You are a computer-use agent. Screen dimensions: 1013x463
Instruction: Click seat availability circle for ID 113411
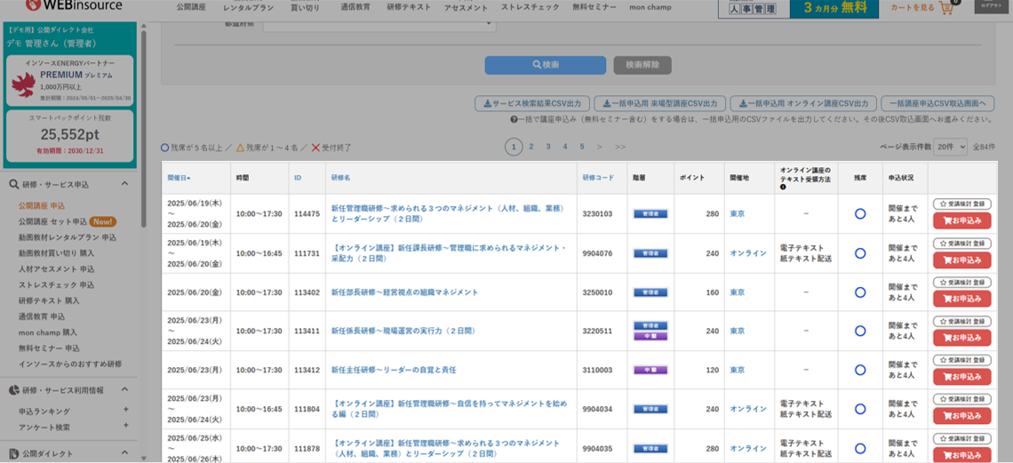coord(860,331)
